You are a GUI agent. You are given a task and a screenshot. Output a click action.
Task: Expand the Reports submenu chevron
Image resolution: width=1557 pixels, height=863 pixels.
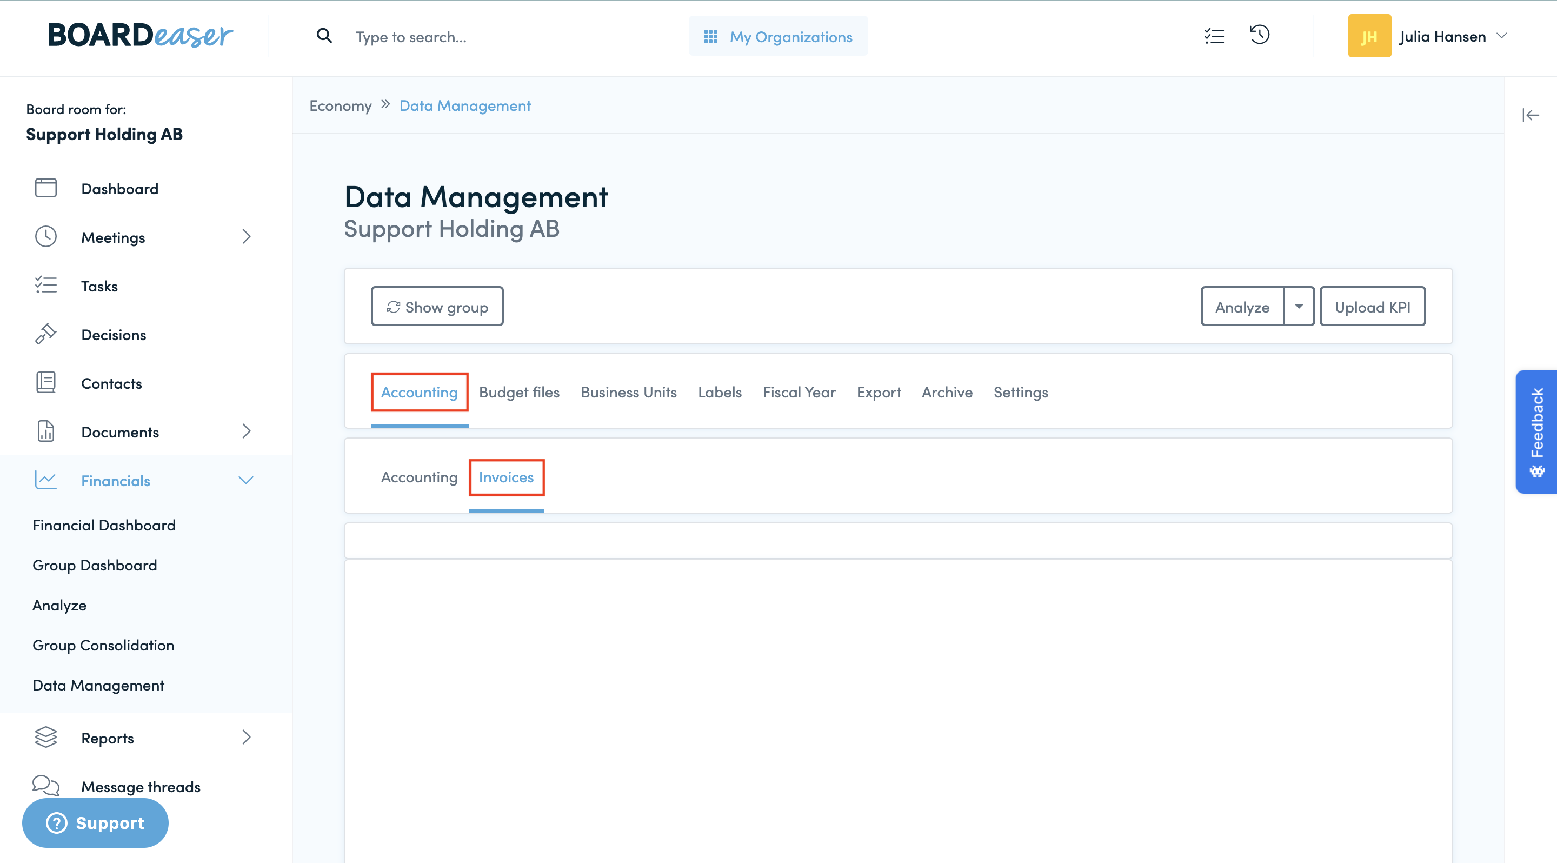[x=246, y=738]
